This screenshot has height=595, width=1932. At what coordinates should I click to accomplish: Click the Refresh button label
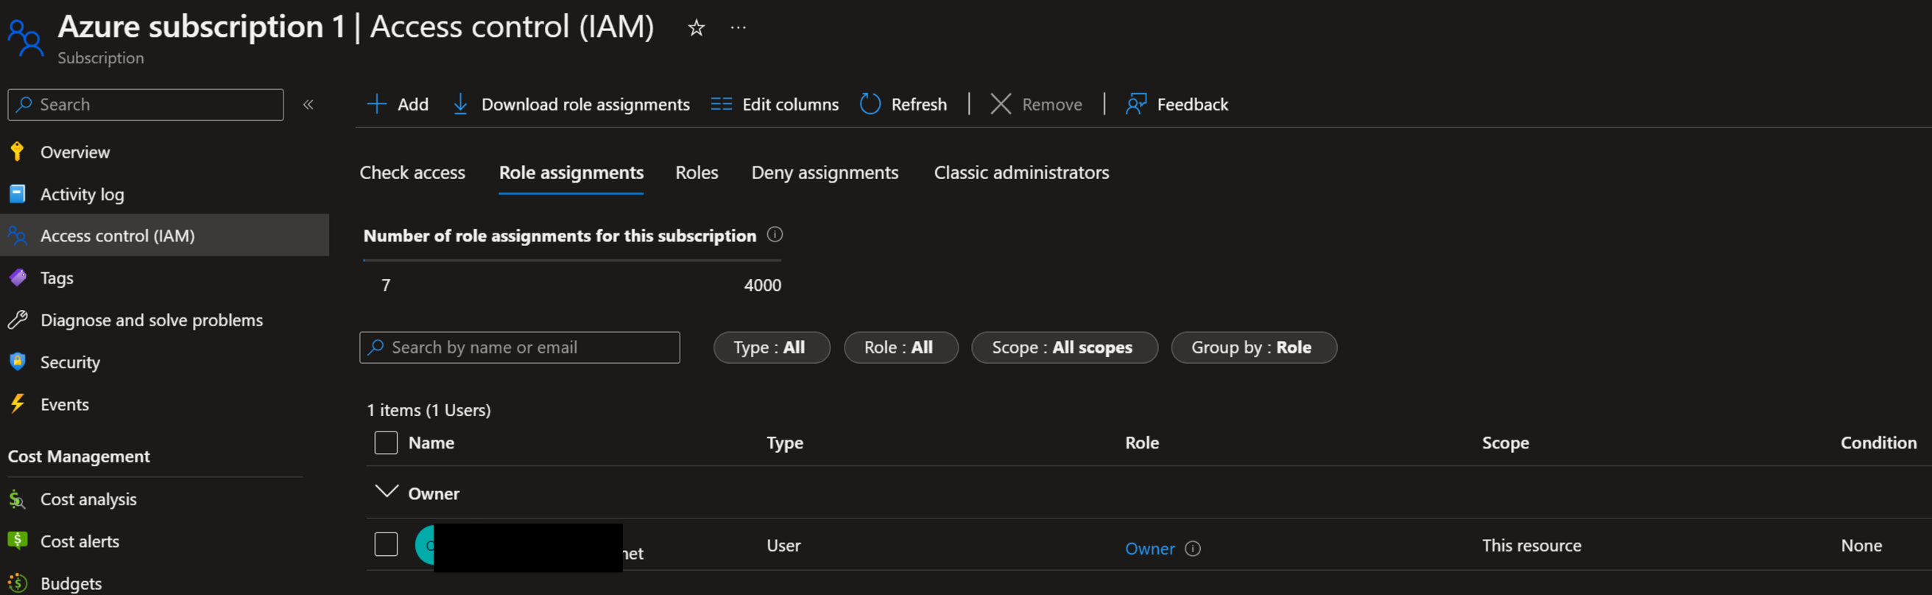(919, 105)
